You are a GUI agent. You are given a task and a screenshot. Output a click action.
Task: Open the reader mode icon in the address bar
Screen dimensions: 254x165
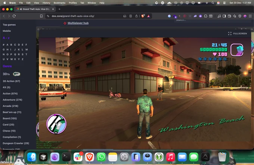pos(131,16)
